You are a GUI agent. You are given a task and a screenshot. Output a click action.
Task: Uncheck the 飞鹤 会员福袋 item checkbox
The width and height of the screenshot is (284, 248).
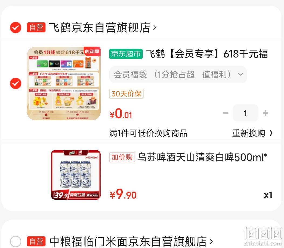click(16, 83)
